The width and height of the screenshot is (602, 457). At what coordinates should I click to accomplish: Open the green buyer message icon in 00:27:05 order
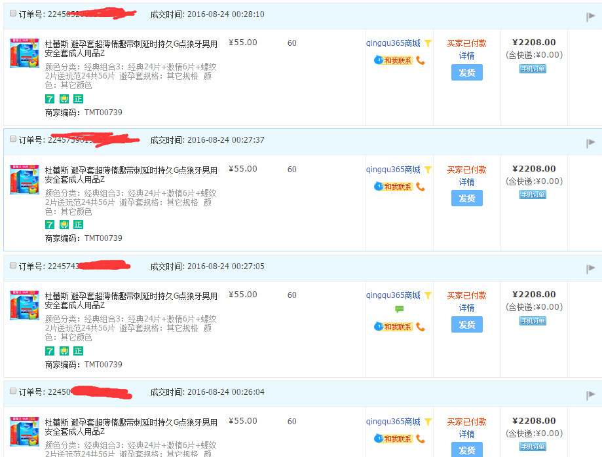(400, 309)
